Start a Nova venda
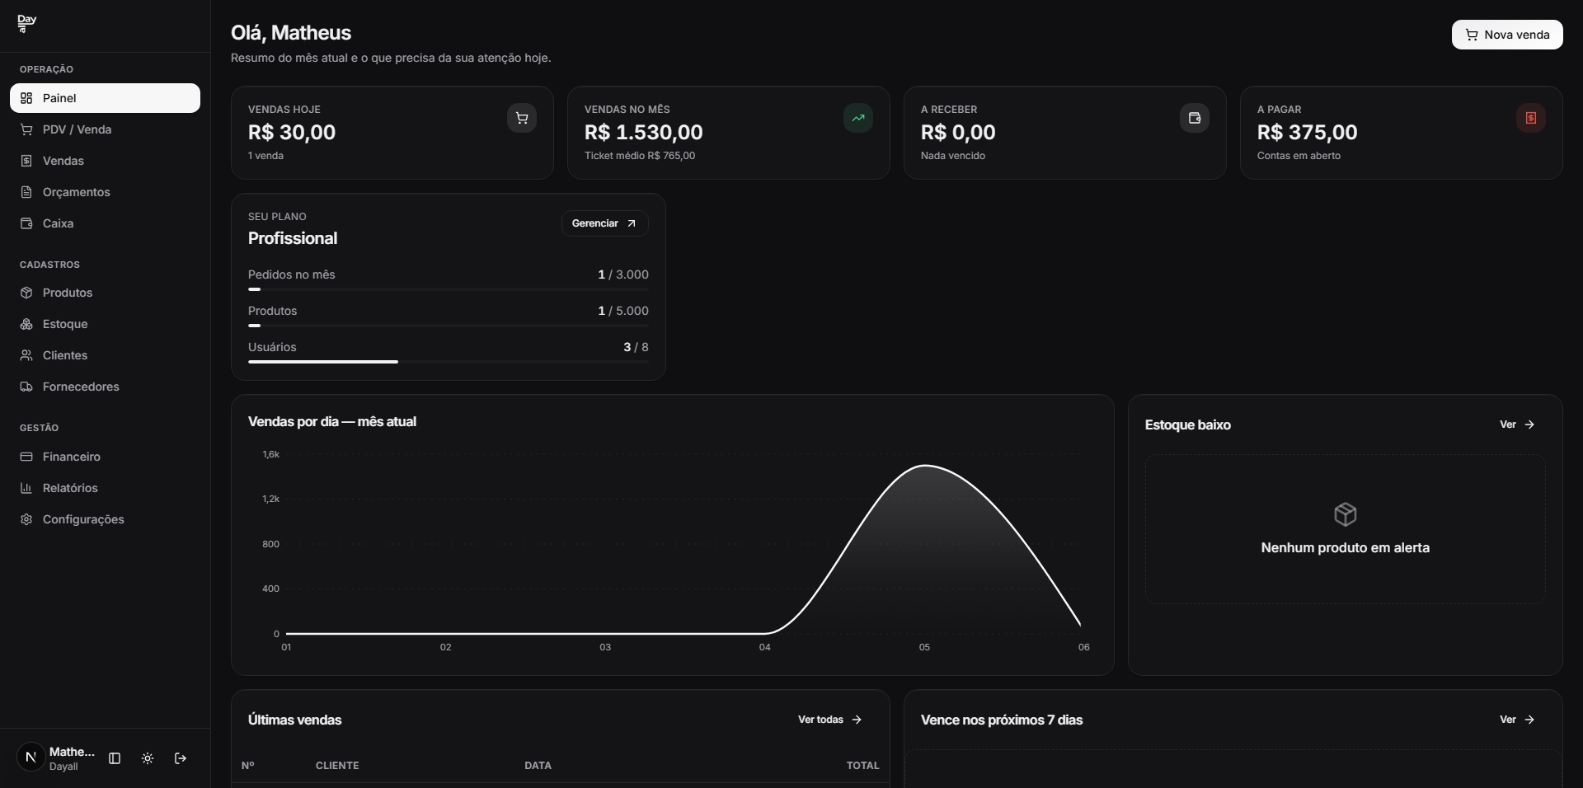The image size is (1583, 788). pos(1507,35)
